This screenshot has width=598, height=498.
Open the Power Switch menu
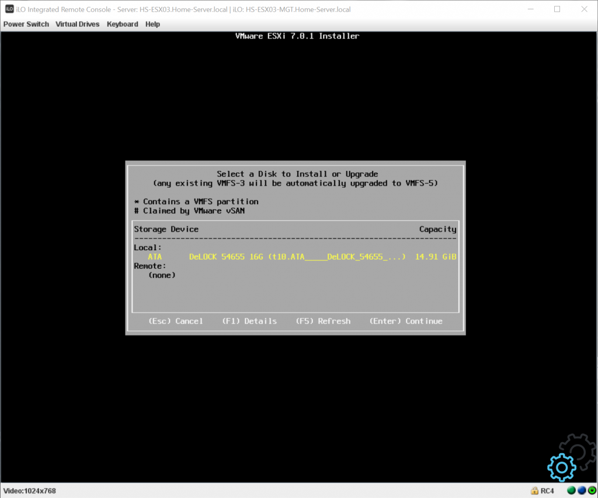[26, 24]
